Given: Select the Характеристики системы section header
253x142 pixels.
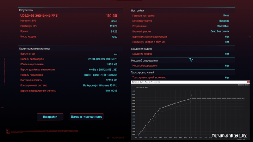Looking at the screenshot, I should 34,49.
